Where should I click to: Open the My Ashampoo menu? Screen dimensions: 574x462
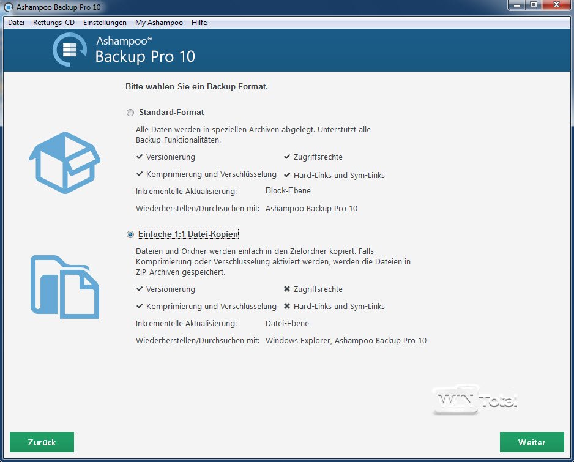[x=159, y=23]
